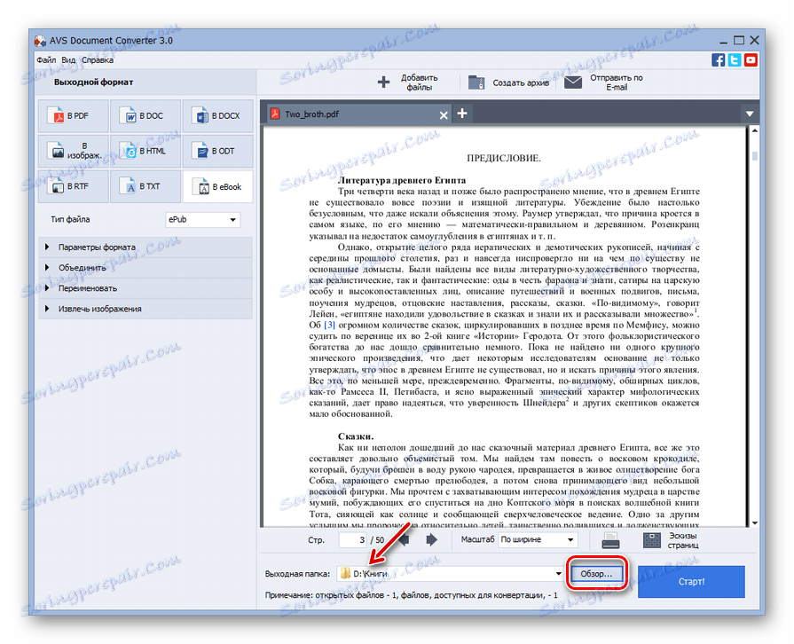Click the Старт! conversion button
Image resolution: width=794 pixels, height=644 pixels.
[691, 581]
